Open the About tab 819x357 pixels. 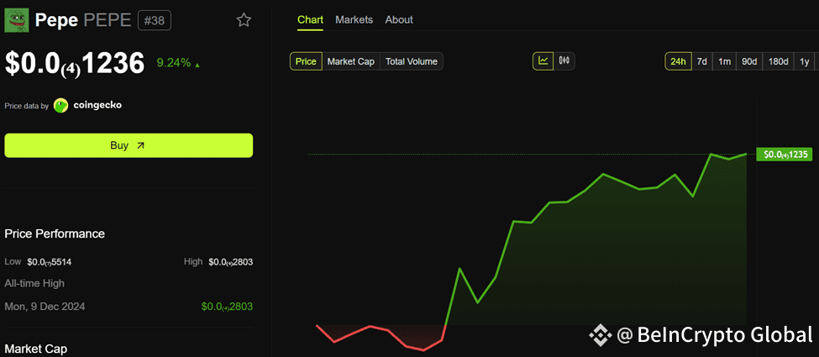pyautogui.click(x=399, y=20)
